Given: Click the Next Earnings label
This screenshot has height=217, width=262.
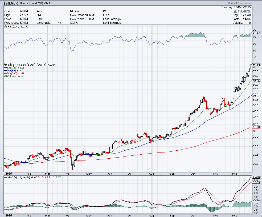Looking at the screenshot, I should pos(112,23).
